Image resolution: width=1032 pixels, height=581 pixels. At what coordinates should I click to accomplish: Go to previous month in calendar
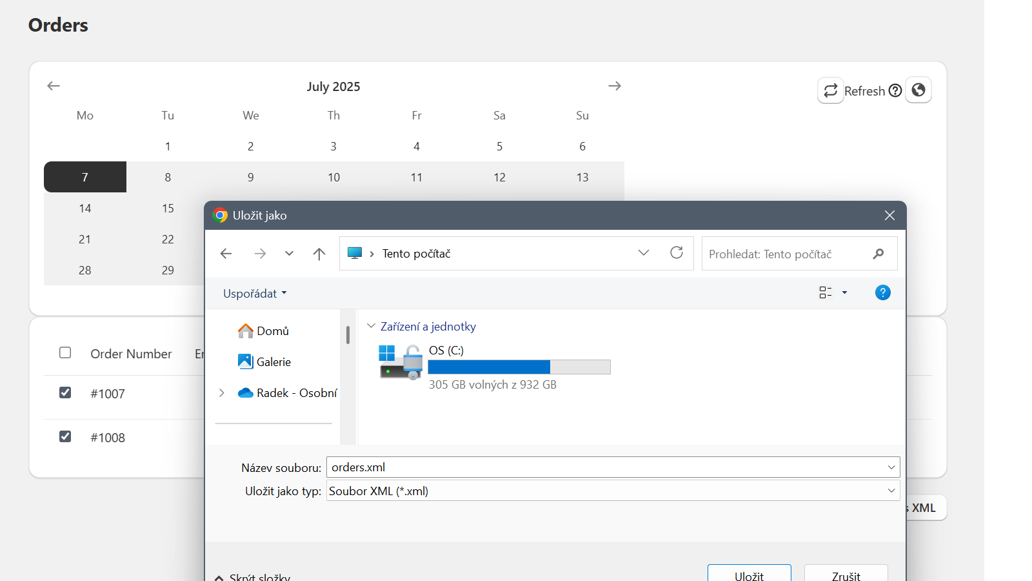point(54,86)
